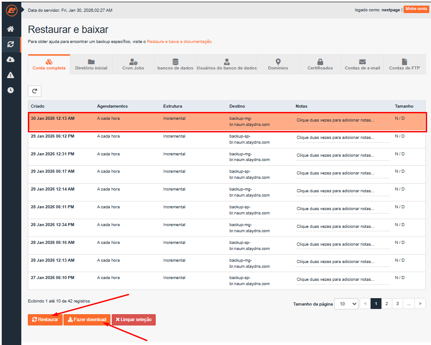This screenshot has width=431, height=345.
Task: Open the Cron Jobs tab
Action: tap(133, 64)
